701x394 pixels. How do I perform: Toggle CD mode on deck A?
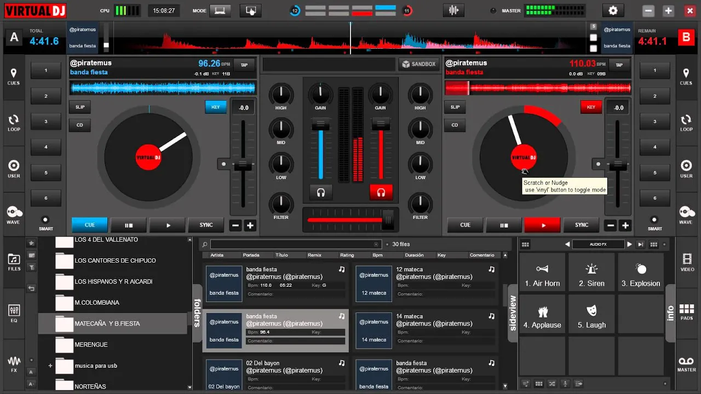(80, 125)
